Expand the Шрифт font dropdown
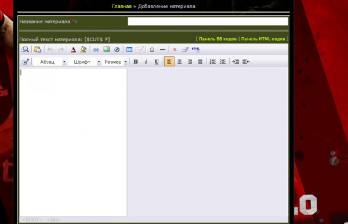The image size is (348, 224). pyautogui.click(x=99, y=62)
